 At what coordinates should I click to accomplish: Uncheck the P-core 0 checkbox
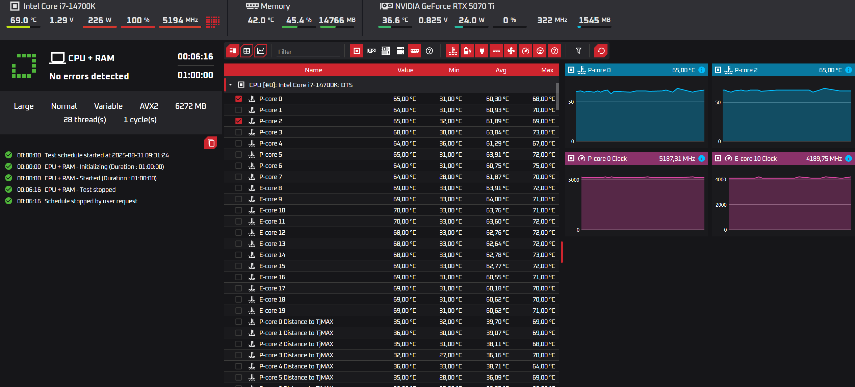point(238,99)
